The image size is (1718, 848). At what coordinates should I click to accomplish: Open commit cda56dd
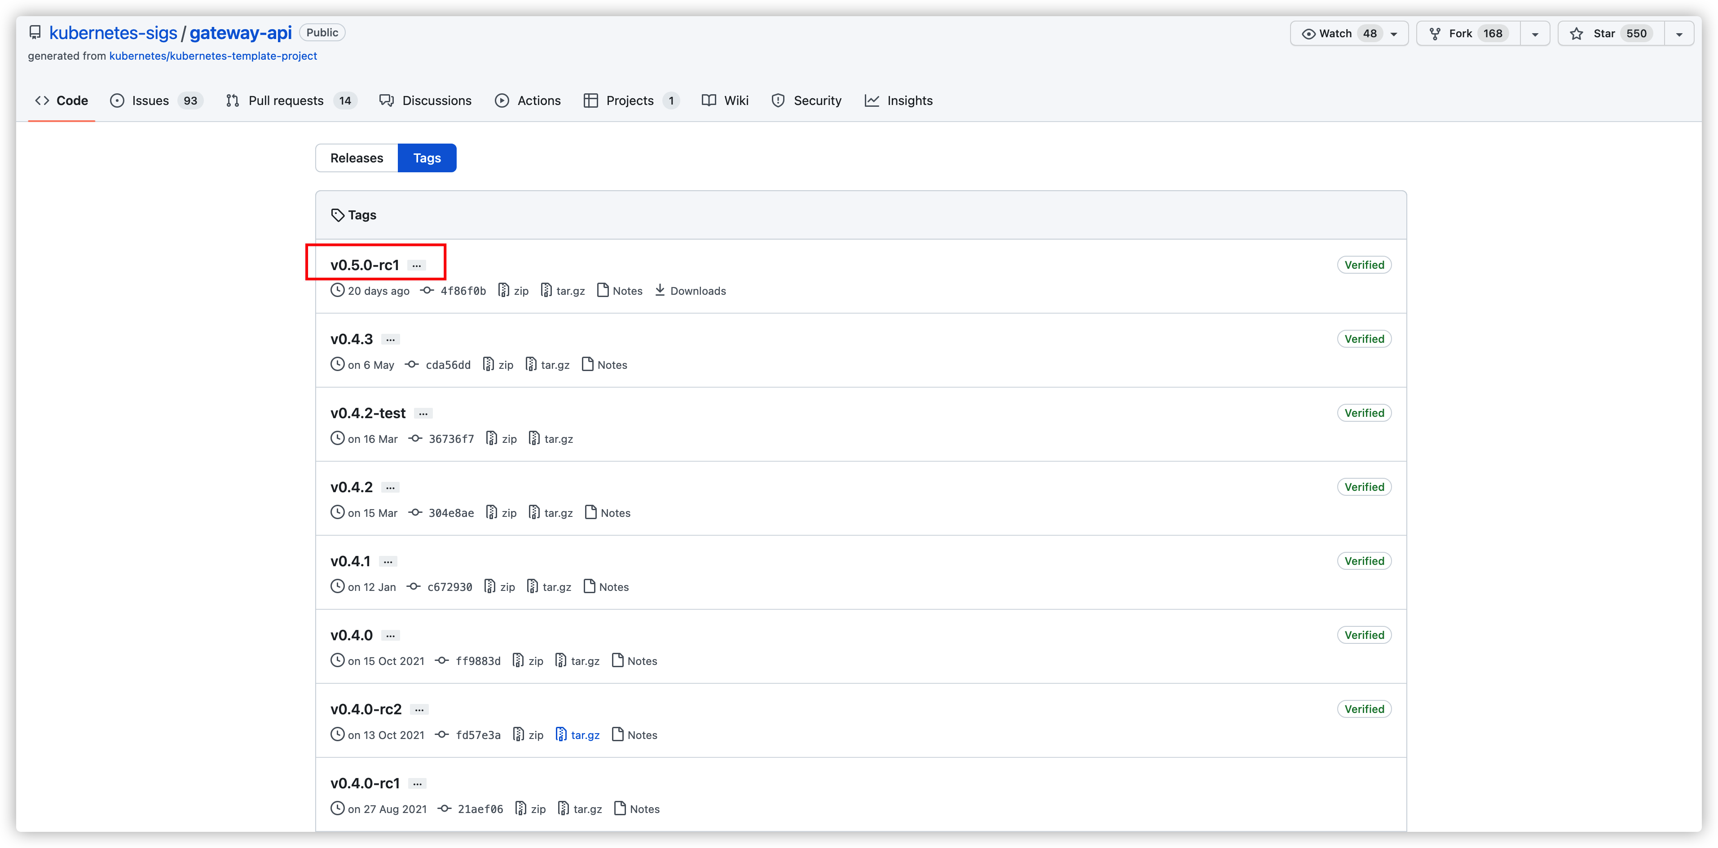448,365
